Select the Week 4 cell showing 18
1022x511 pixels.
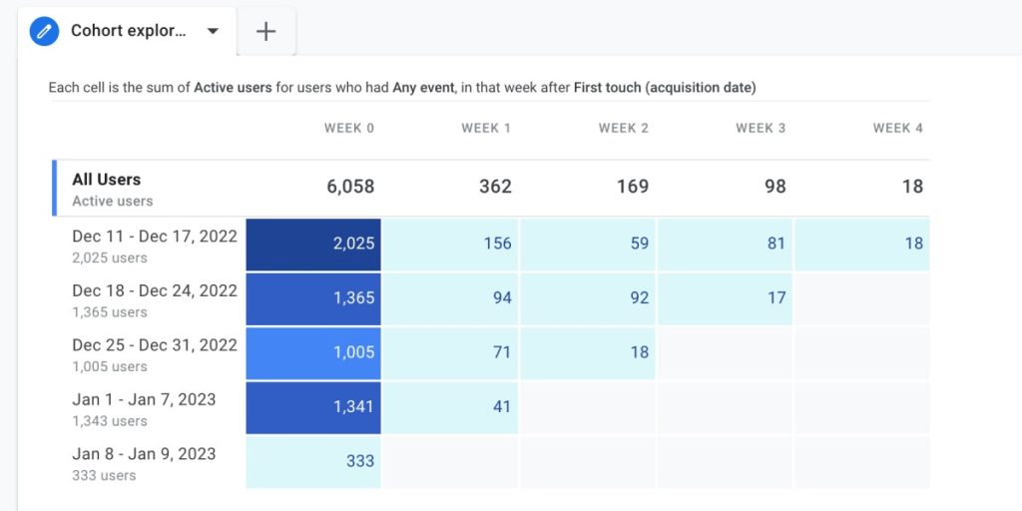pyautogui.click(x=862, y=244)
